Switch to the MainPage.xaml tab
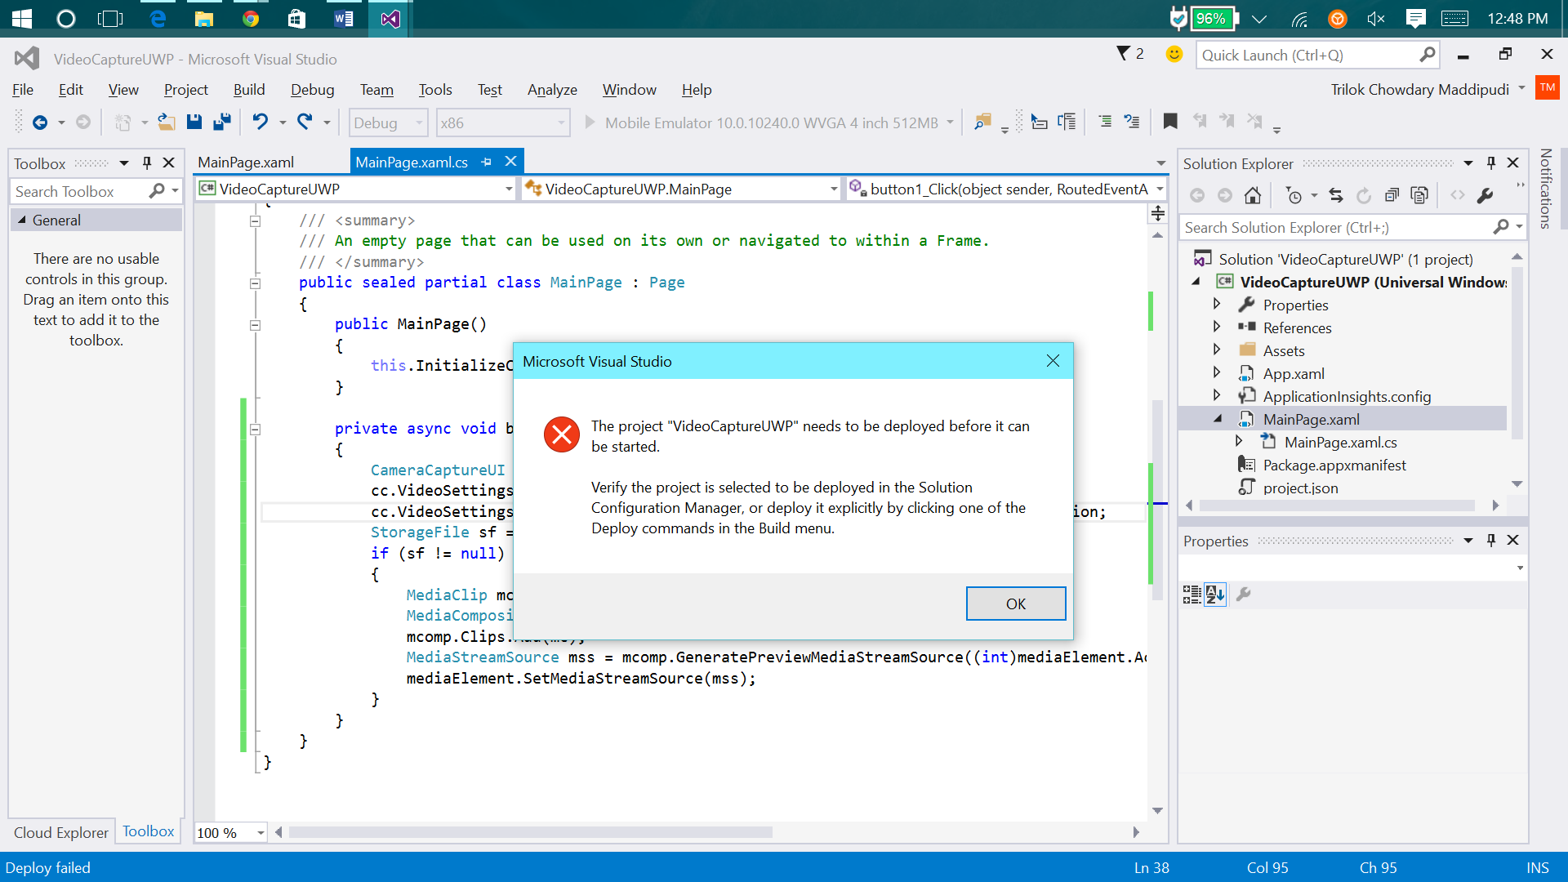This screenshot has width=1568, height=882. pyautogui.click(x=246, y=162)
